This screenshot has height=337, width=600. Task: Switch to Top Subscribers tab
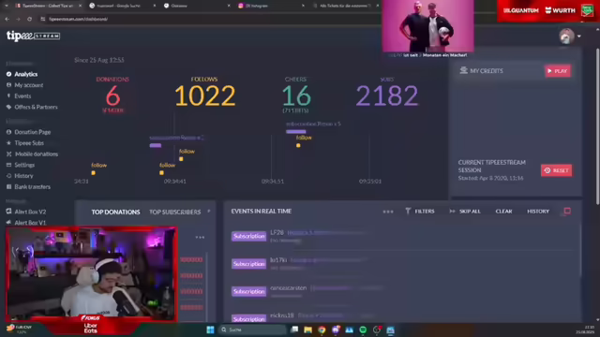pos(175,212)
